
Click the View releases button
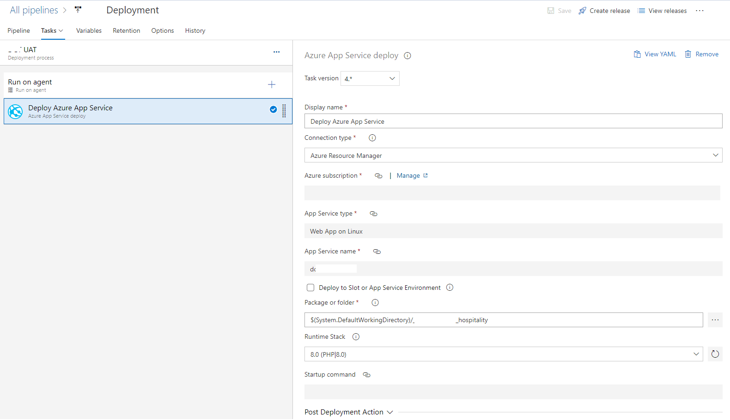(x=662, y=11)
